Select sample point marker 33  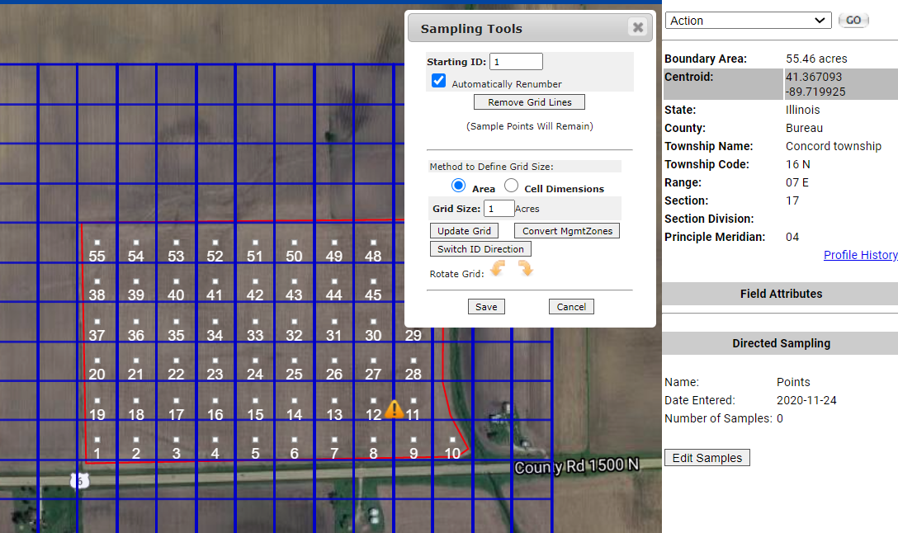(x=255, y=321)
